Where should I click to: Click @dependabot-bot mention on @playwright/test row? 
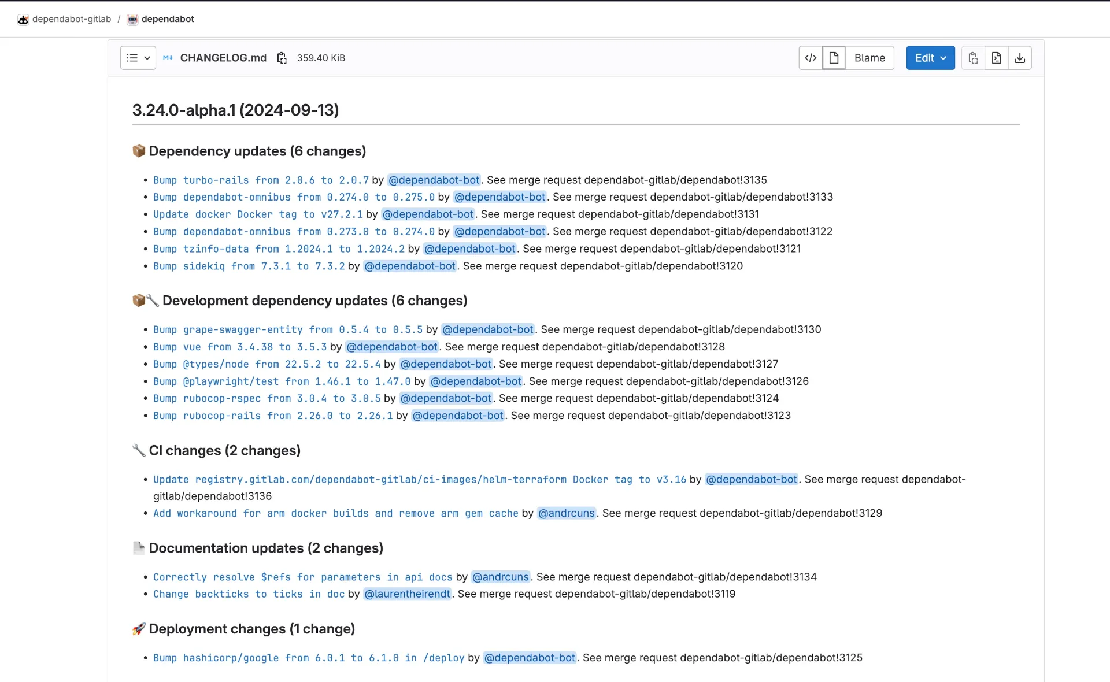click(x=476, y=381)
